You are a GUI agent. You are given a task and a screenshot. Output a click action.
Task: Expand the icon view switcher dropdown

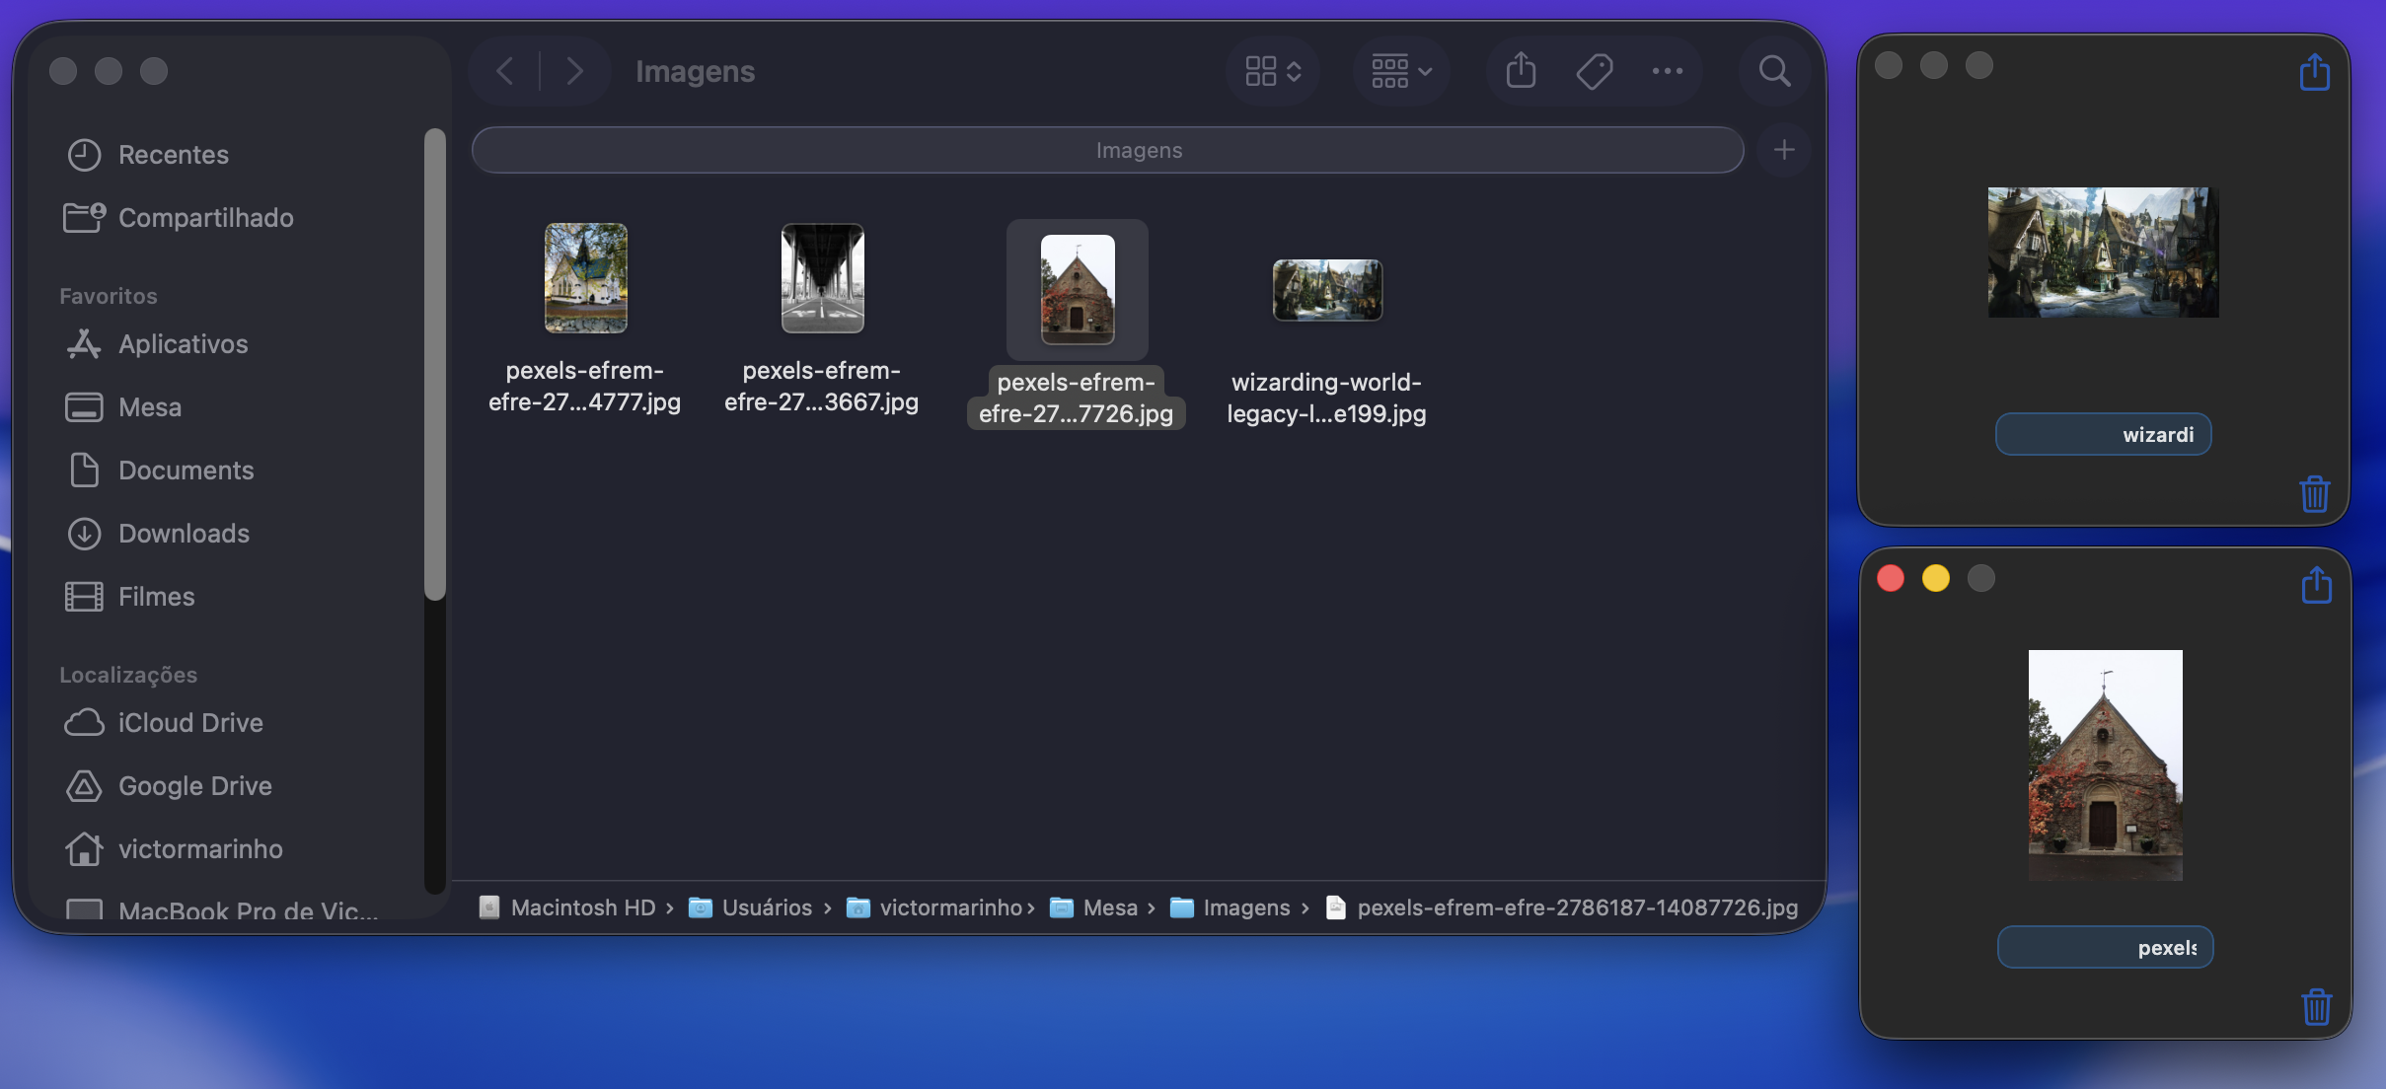point(1273,71)
